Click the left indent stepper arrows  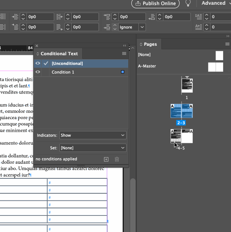point(23,17)
